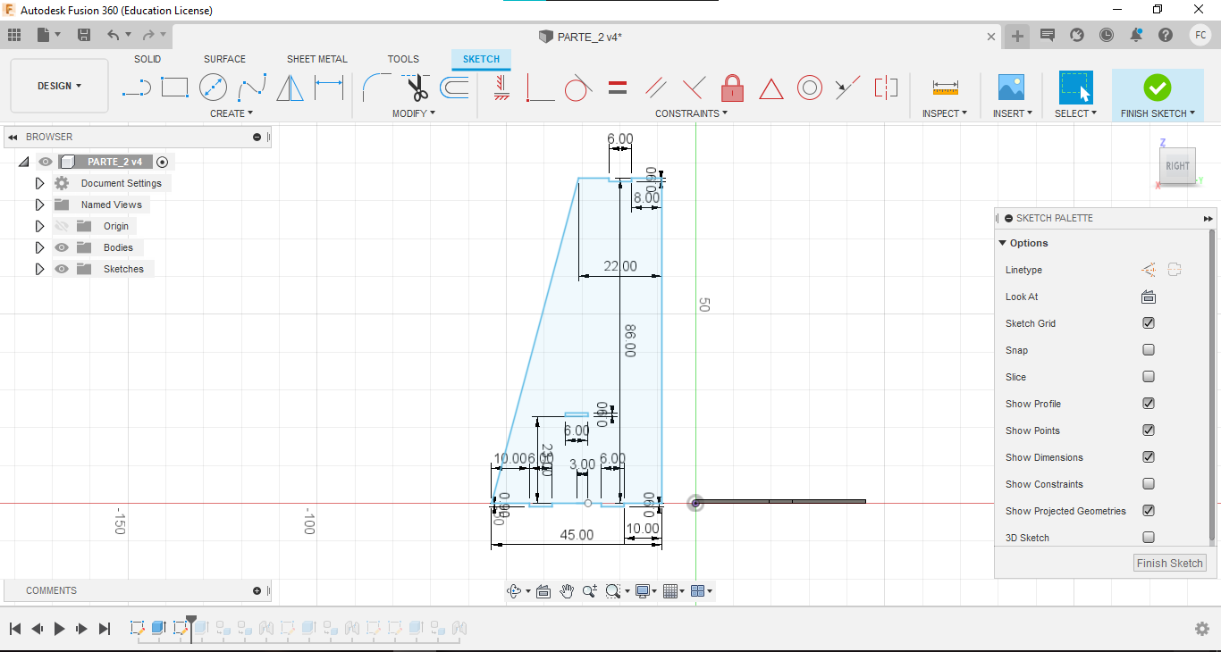Image resolution: width=1221 pixels, height=652 pixels.
Task: Activate the Pan hand tool
Action: pyautogui.click(x=567, y=590)
